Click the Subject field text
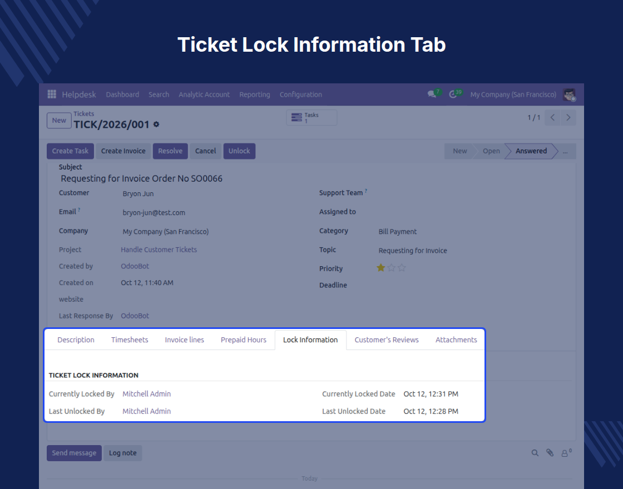 (141, 178)
